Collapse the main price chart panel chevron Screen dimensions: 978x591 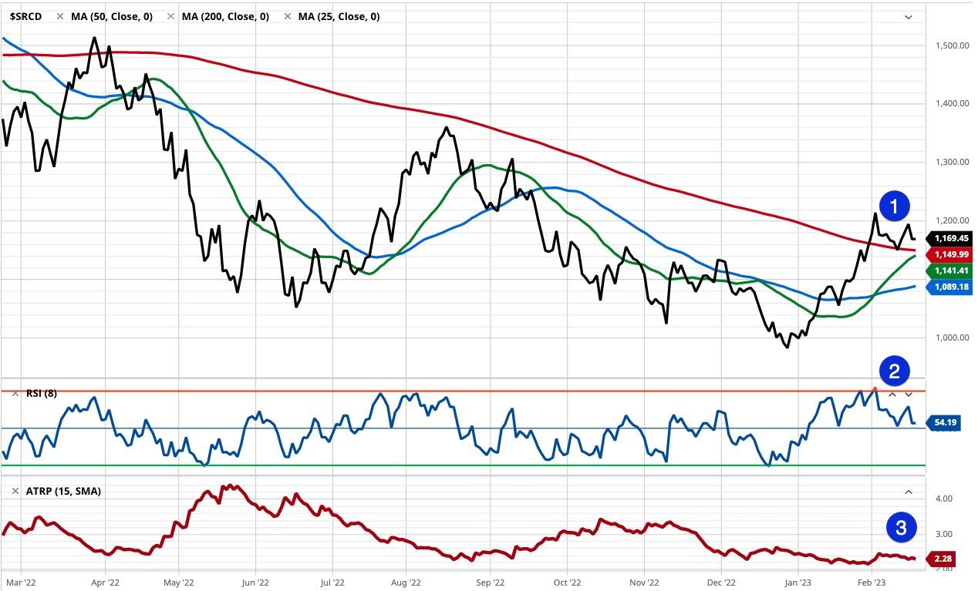point(909,17)
